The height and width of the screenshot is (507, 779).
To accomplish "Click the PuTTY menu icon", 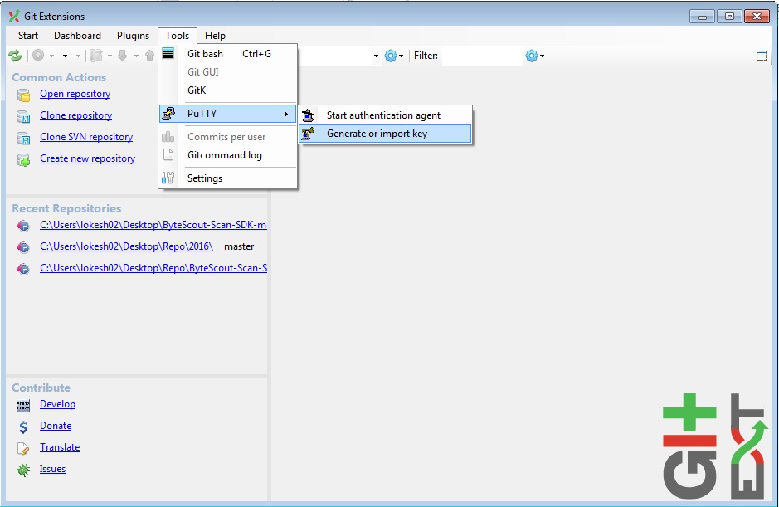I will pyautogui.click(x=168, y=114).
